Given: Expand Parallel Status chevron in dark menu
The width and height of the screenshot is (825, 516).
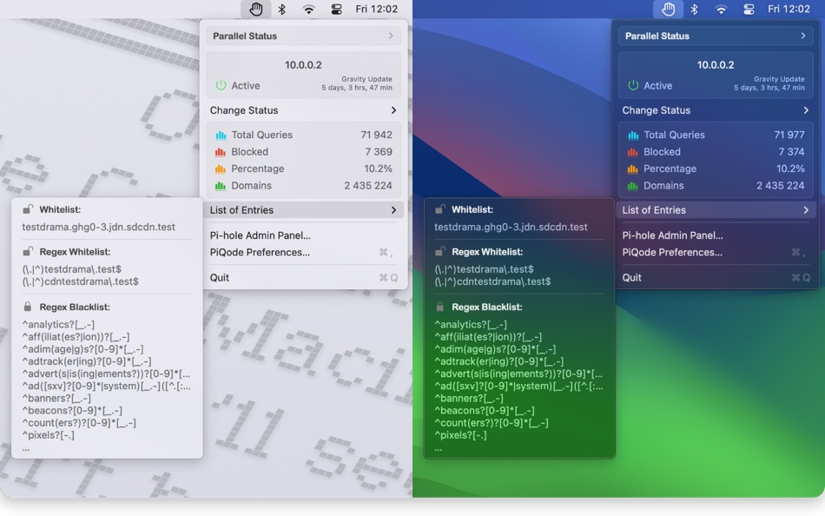Looking at the screenshot, I should (803, 36).
